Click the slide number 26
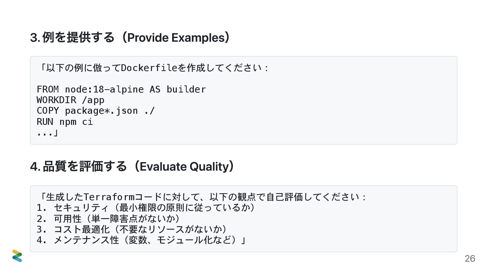Image resolution: width=487 pixels, height=273 pixels. point(470,259)
